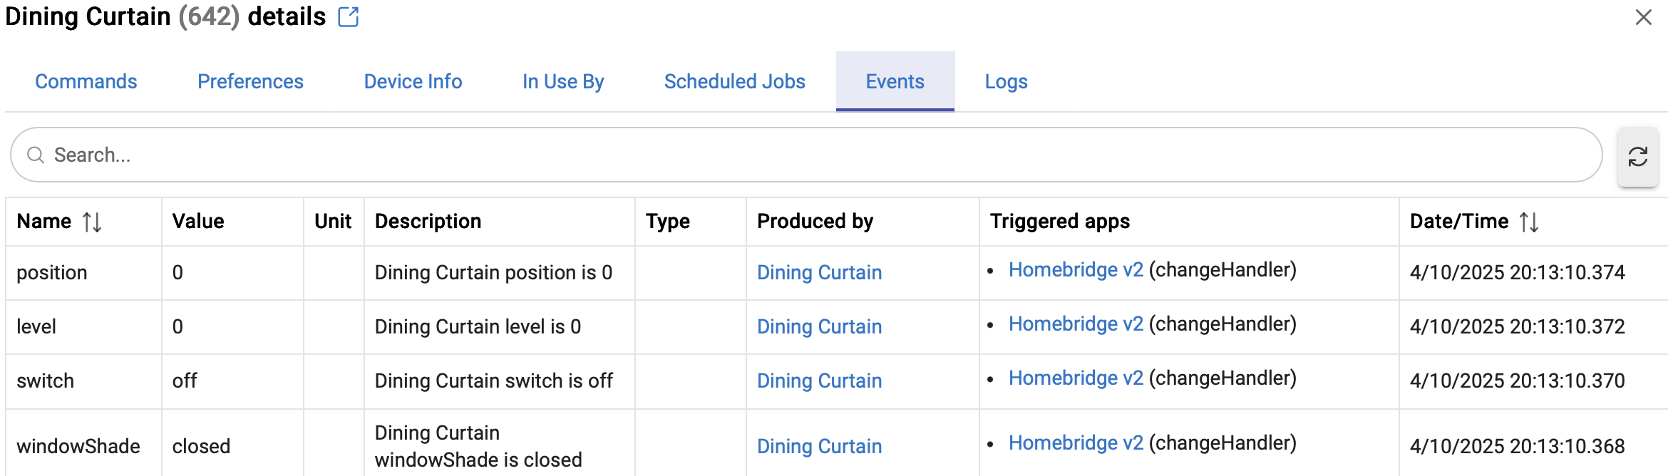Open Dining Curtain link in position row
Screen dimensions: 1668x476
[x=819, y=272]
